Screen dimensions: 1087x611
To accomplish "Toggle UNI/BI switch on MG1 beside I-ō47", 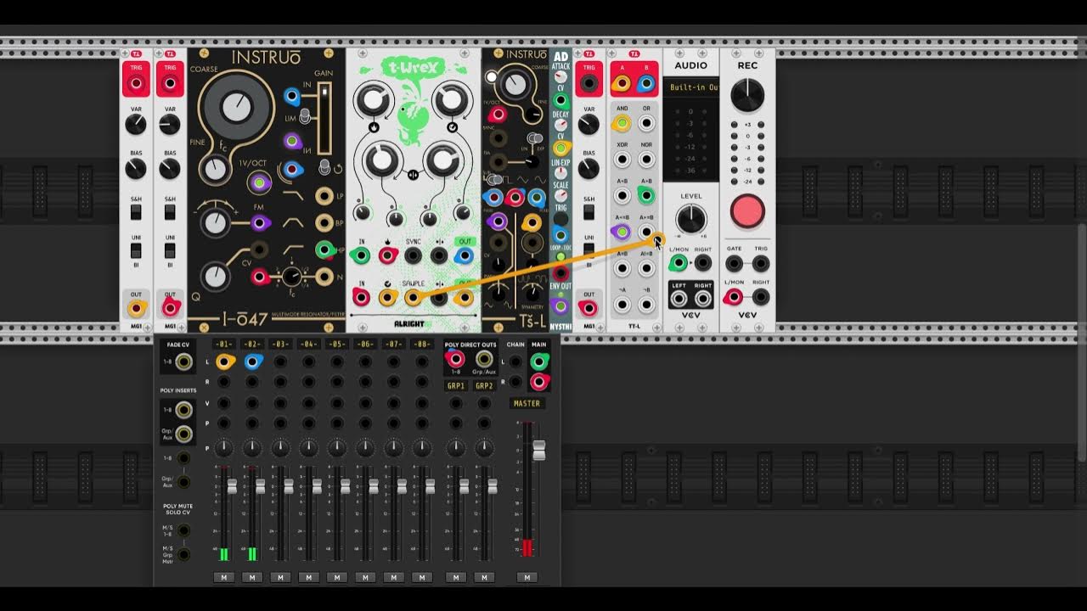I will click(170, 251).
